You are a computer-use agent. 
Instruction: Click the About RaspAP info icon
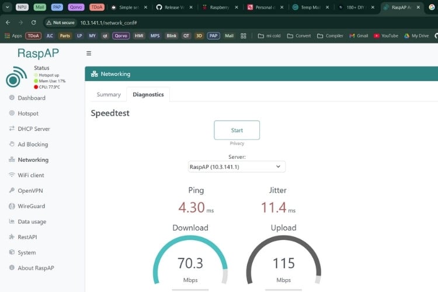12,267
